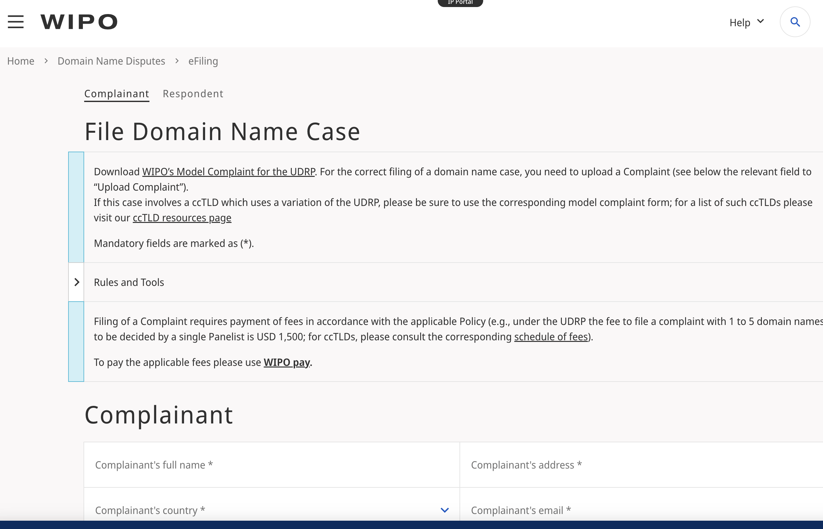This screenshot has height=529, width=823.
Task: Click the eFiling breadcrumb
Action: click(x=203, y=61)
